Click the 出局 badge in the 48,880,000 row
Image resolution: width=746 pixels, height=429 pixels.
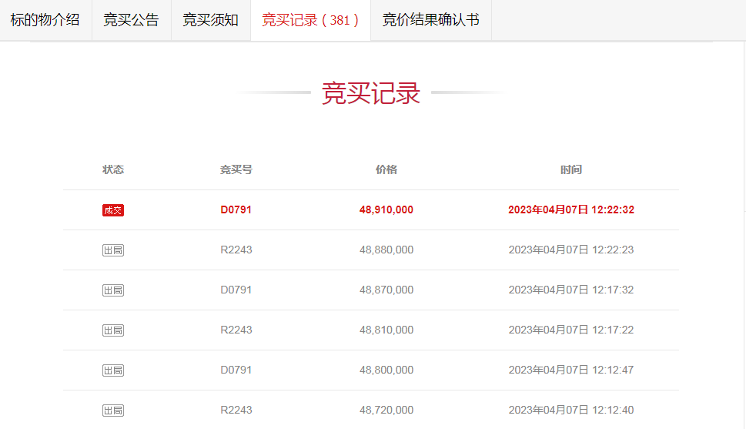click(113, 250)
